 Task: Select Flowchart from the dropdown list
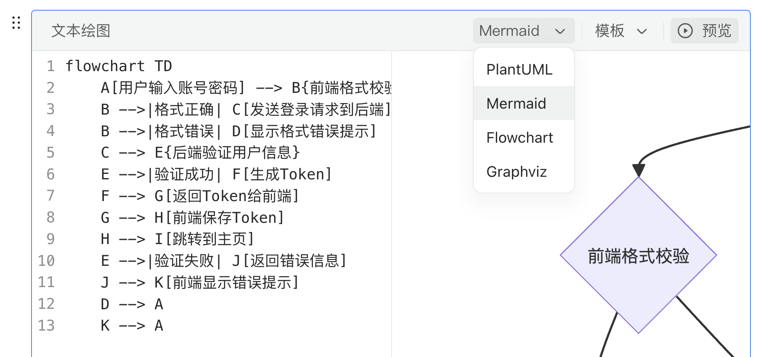coord(519,138)
